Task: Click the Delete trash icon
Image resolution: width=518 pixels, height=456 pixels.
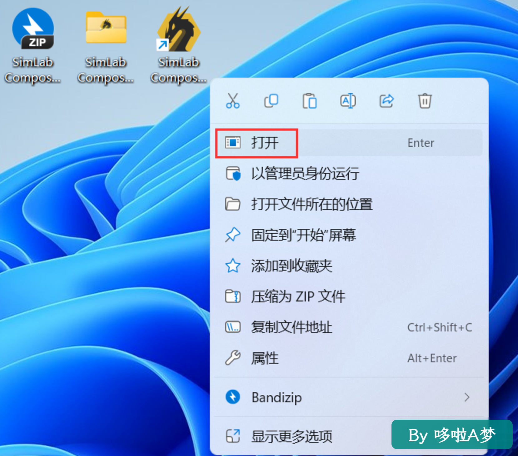Action: pos(425,101)
